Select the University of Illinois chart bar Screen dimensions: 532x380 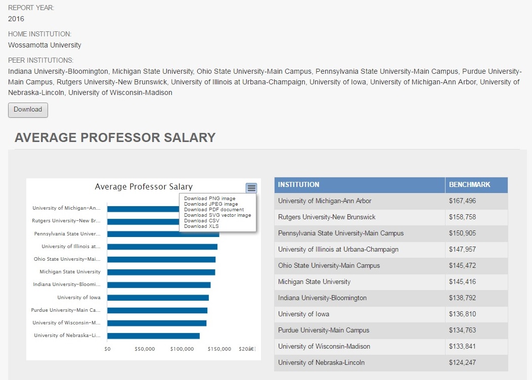pos(162,247)
